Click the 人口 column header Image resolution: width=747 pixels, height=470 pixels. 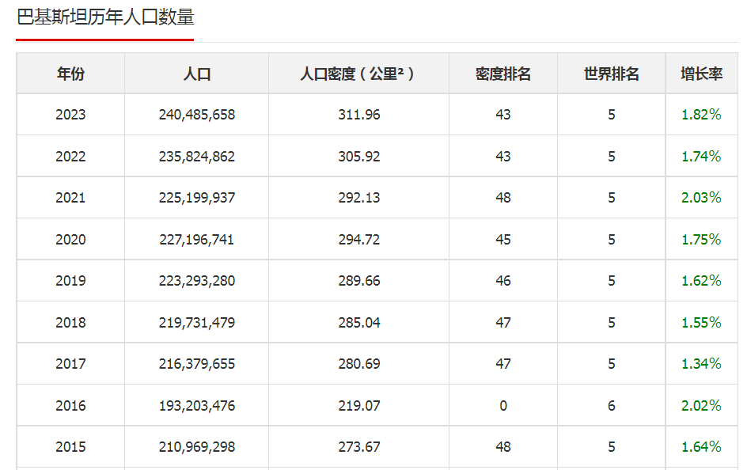[196, 74]
